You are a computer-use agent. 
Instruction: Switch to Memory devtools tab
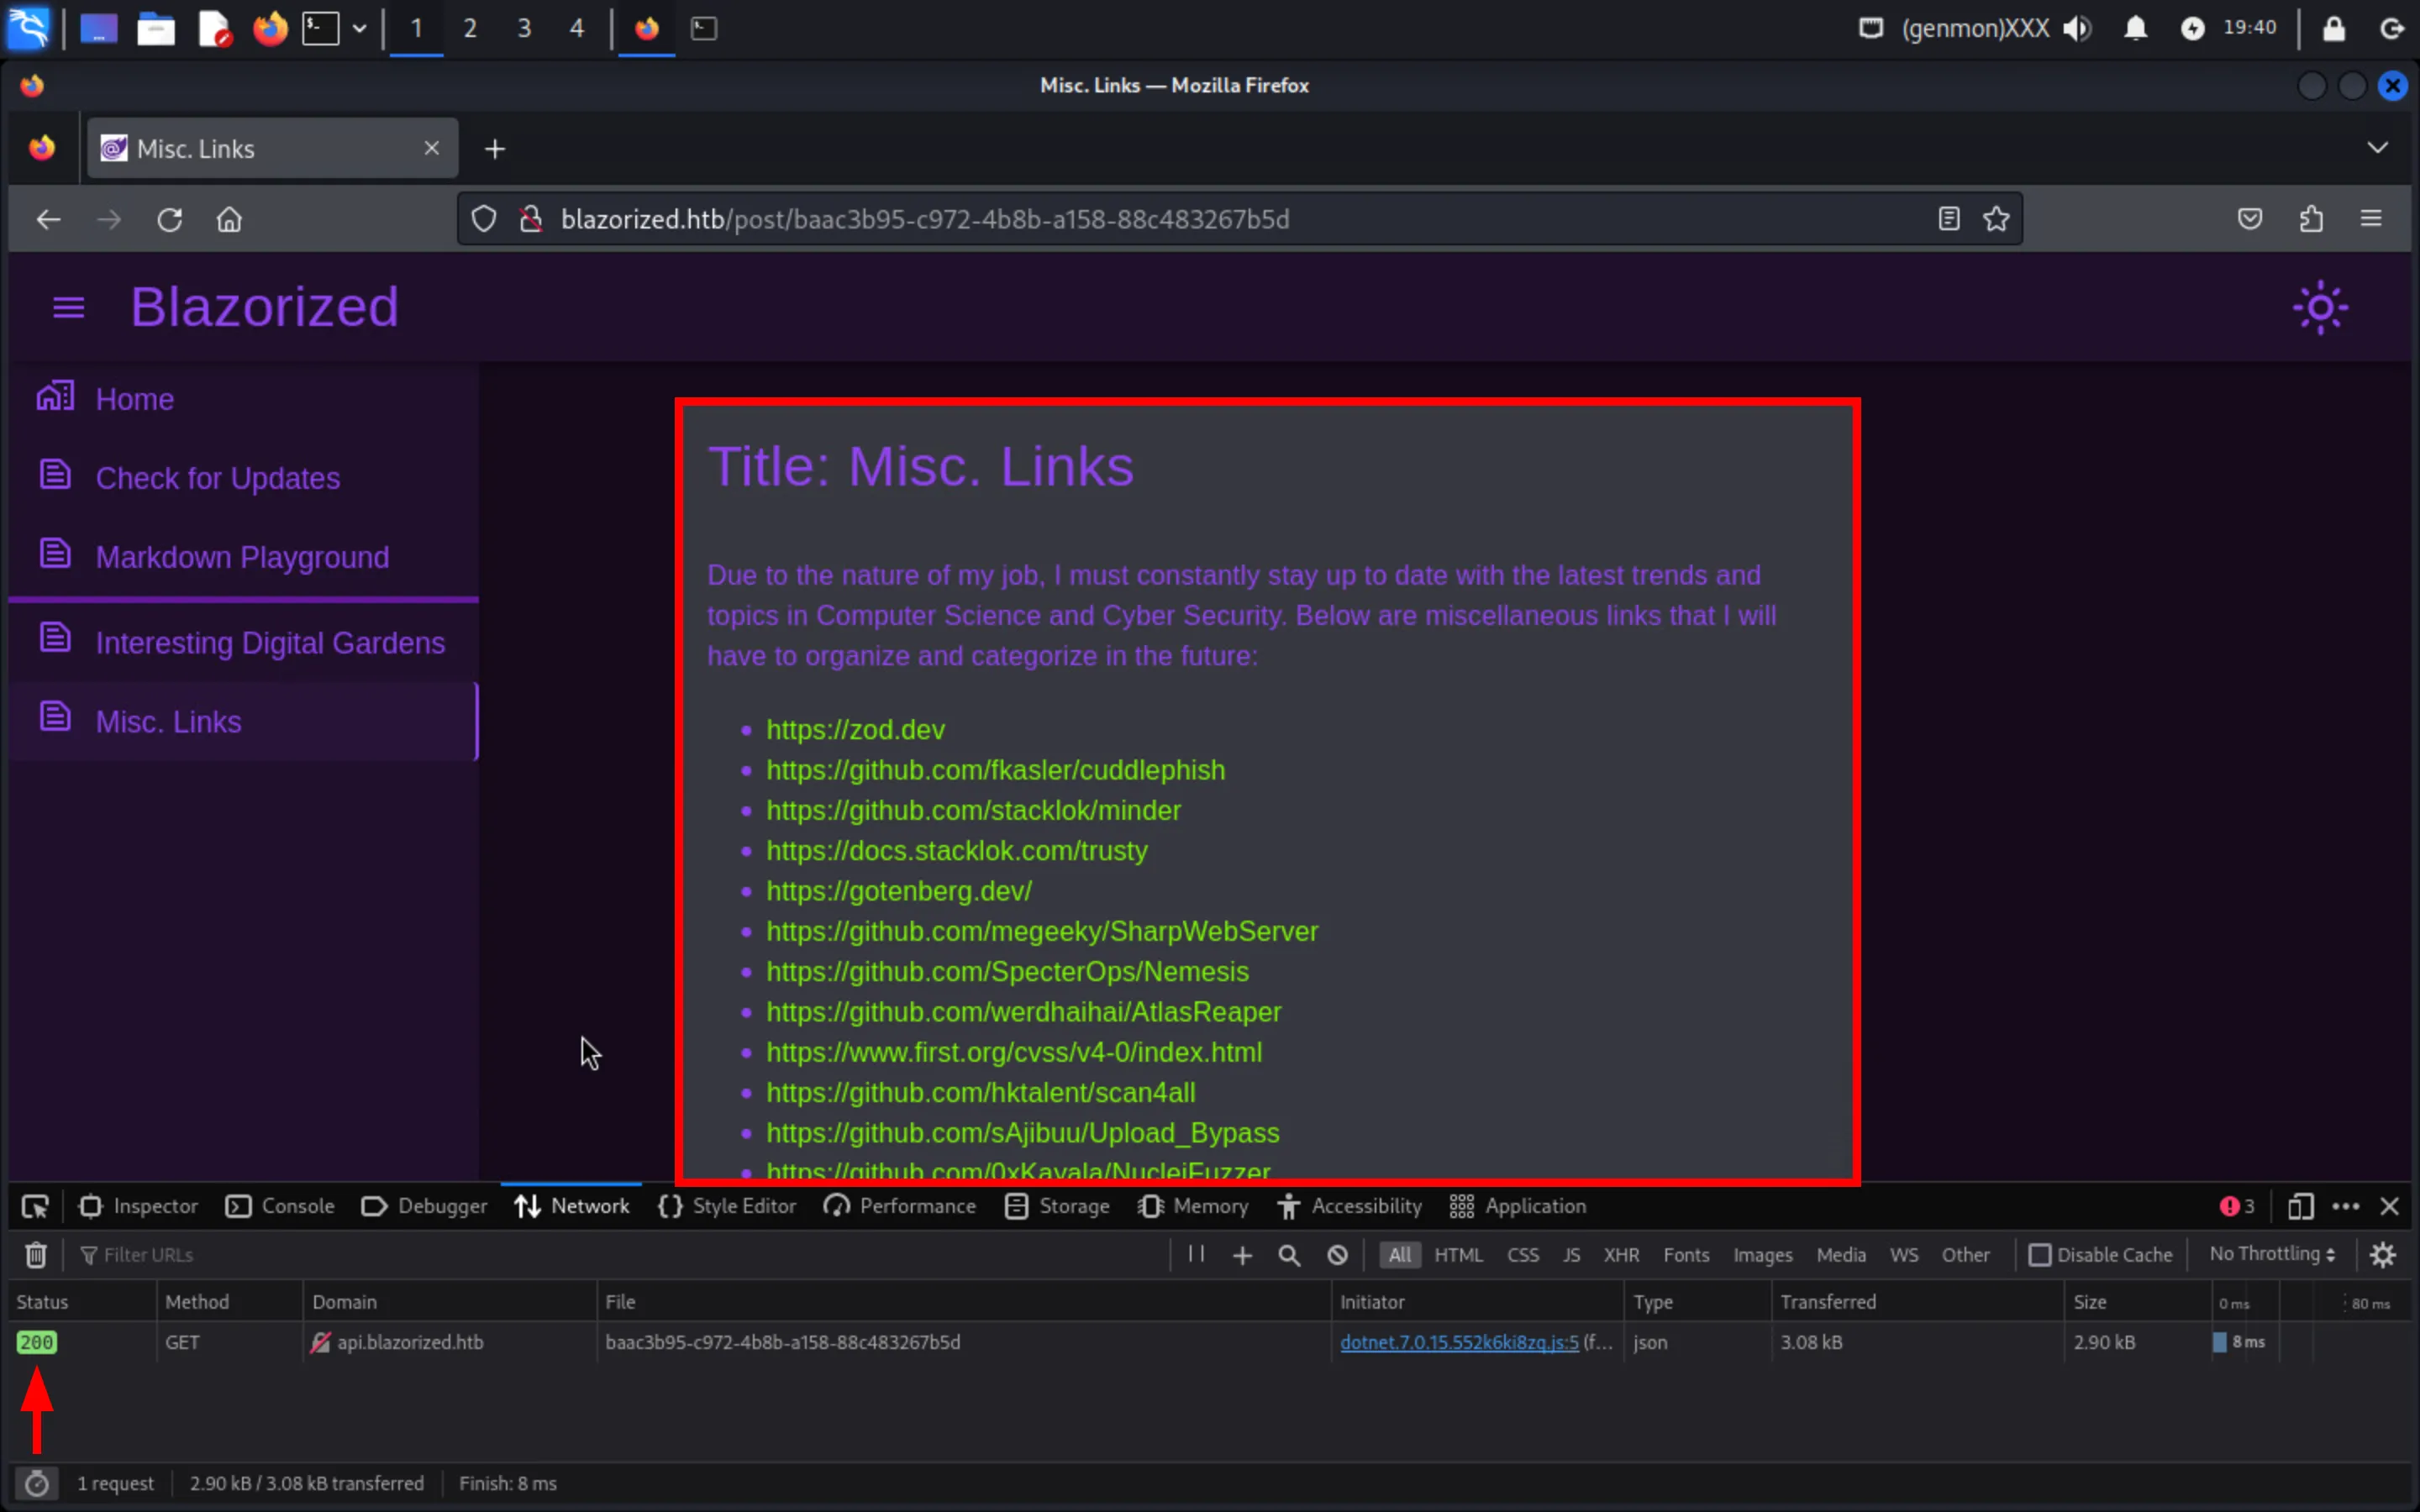pos(1192,1206)
